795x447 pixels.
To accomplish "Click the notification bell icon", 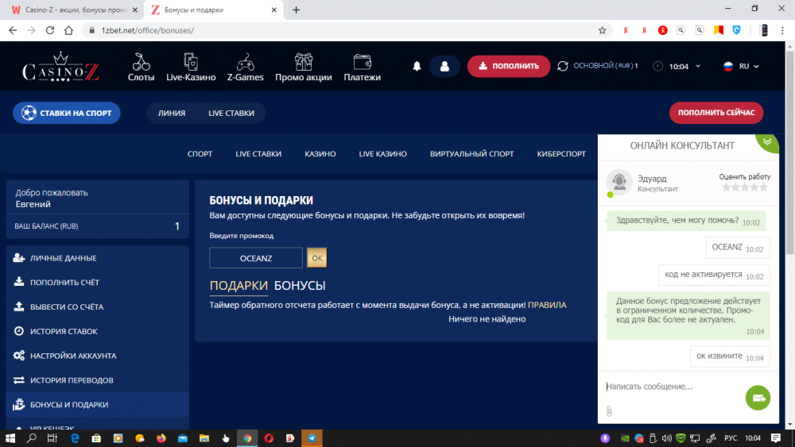I will (x=417, y=67).
